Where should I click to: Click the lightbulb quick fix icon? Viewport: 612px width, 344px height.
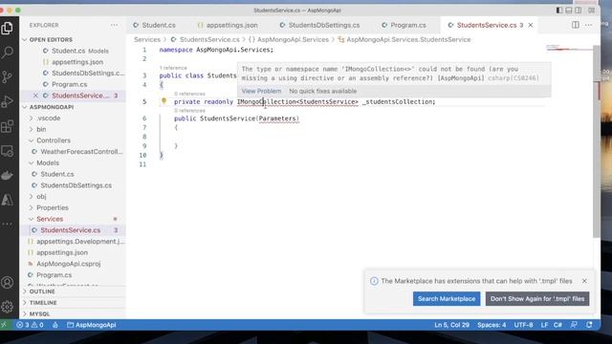point(164,101)
